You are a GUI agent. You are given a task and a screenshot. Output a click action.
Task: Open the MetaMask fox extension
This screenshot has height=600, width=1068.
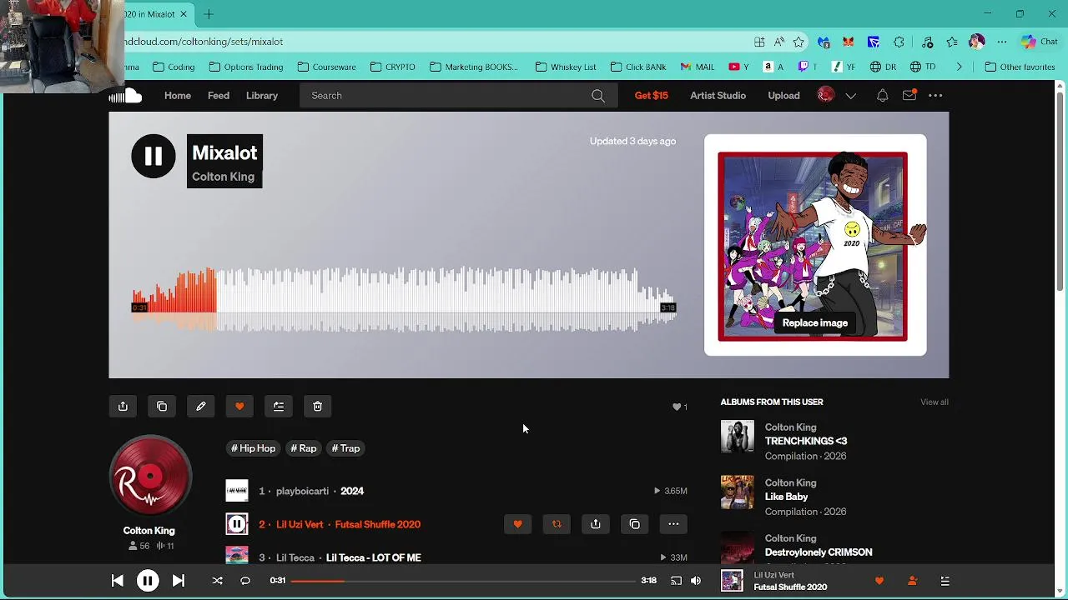(849, 42)
